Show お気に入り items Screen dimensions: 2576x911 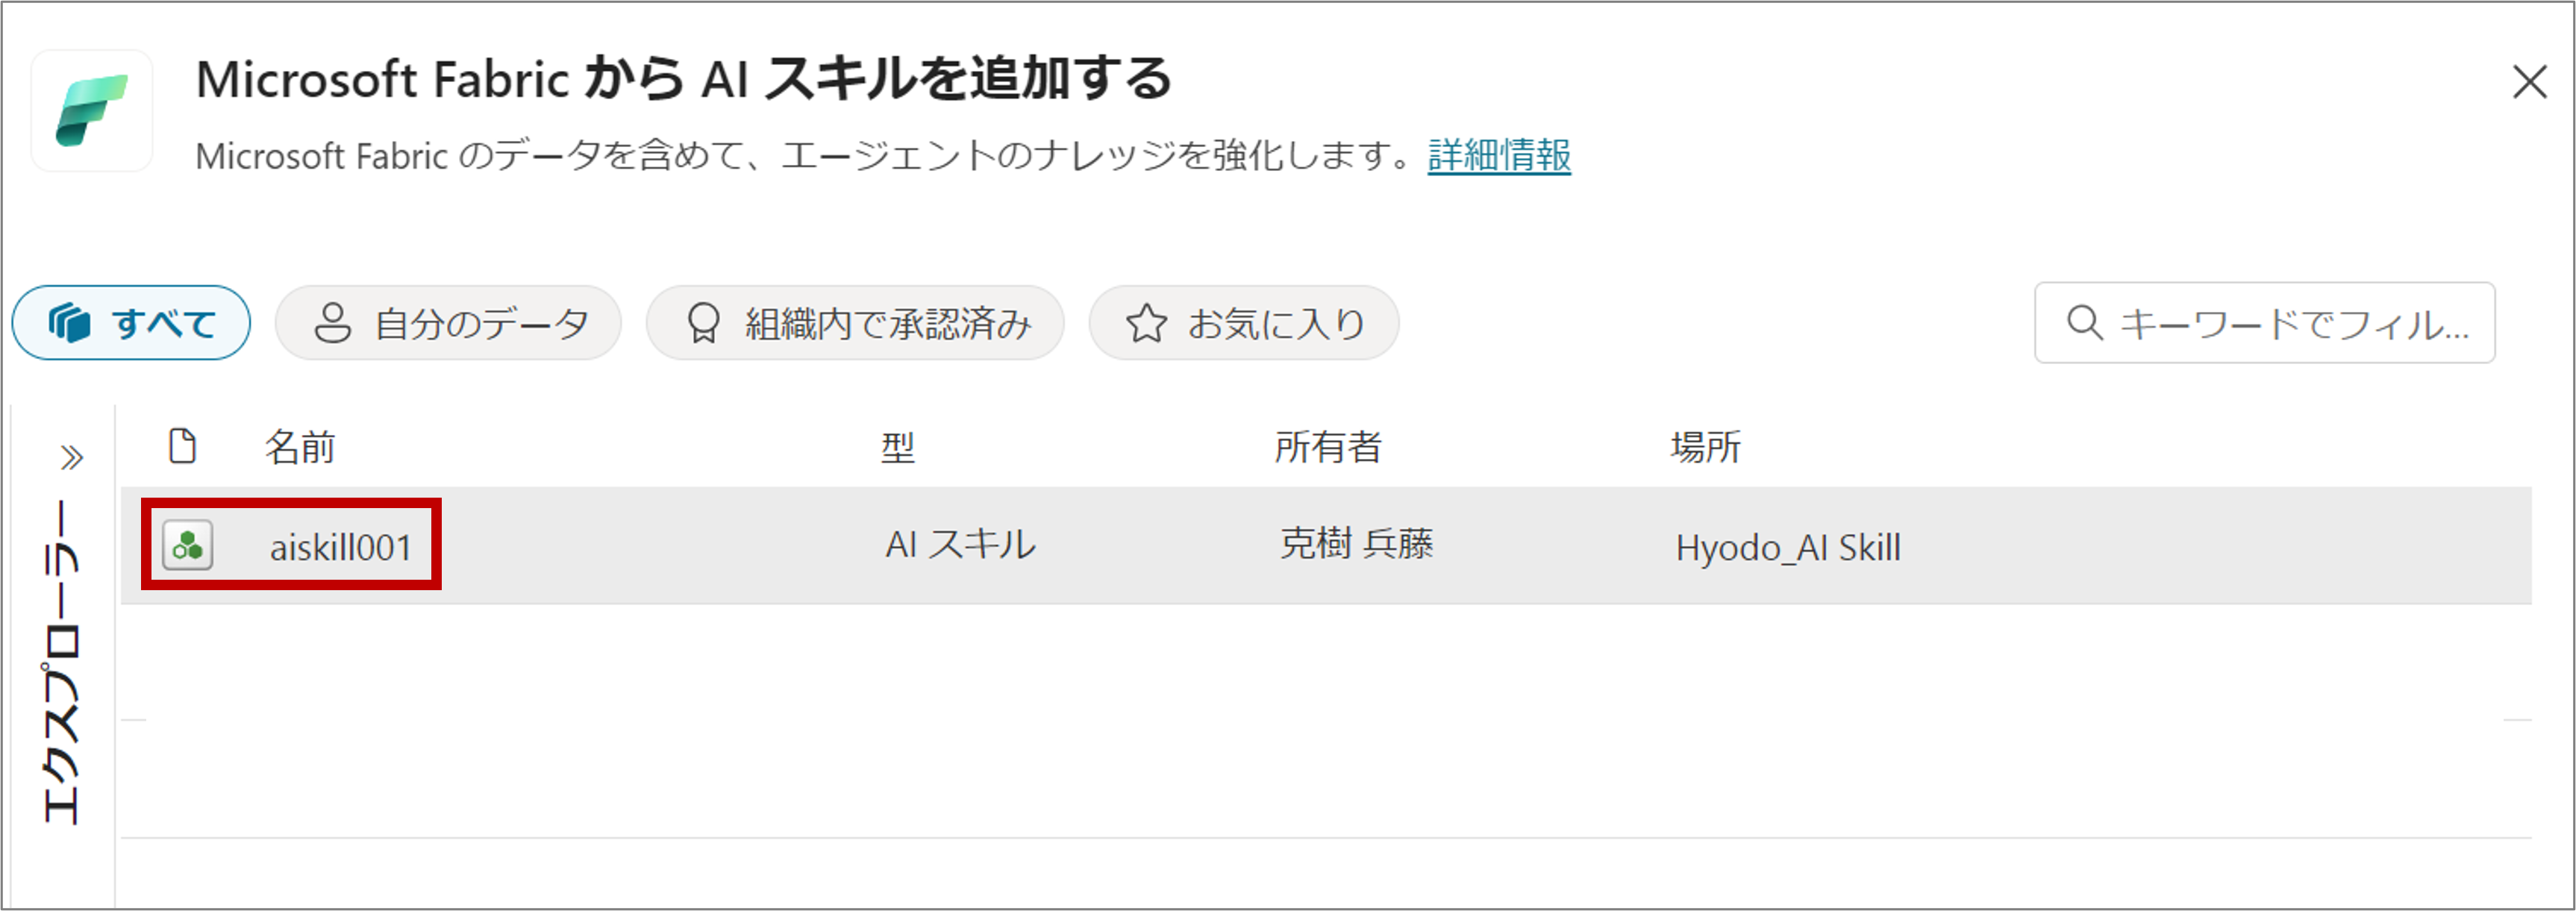click(x=1243, y=323)
